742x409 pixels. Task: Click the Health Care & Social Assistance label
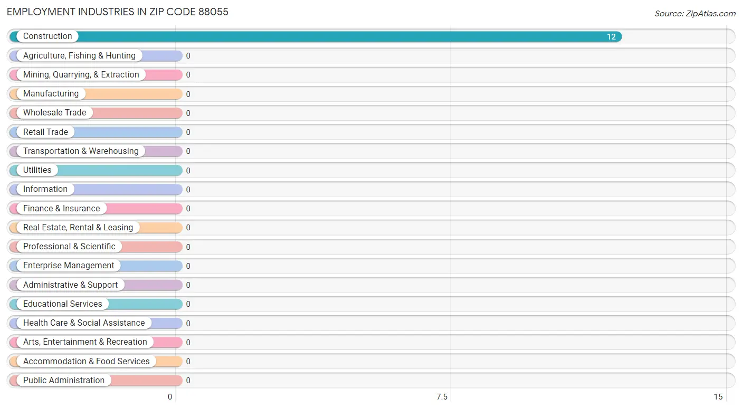click(x=84, y=323)
